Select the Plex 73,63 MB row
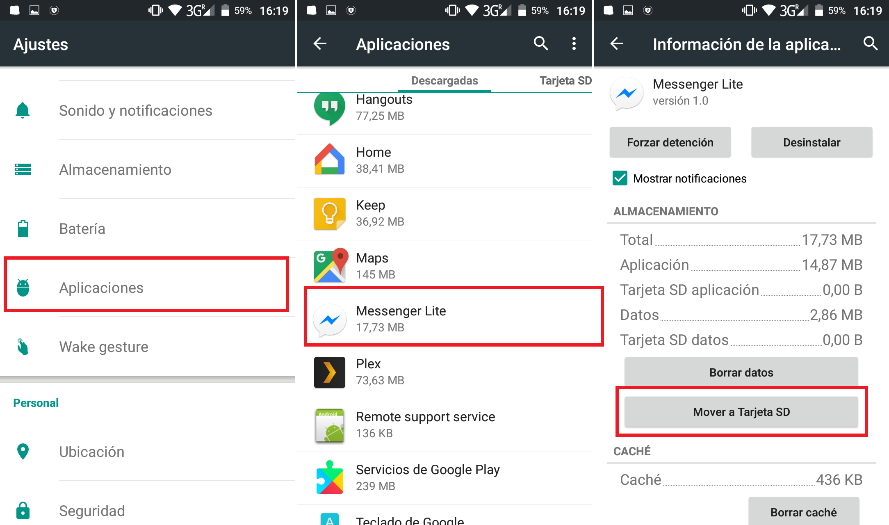 (x=444, y=372)
